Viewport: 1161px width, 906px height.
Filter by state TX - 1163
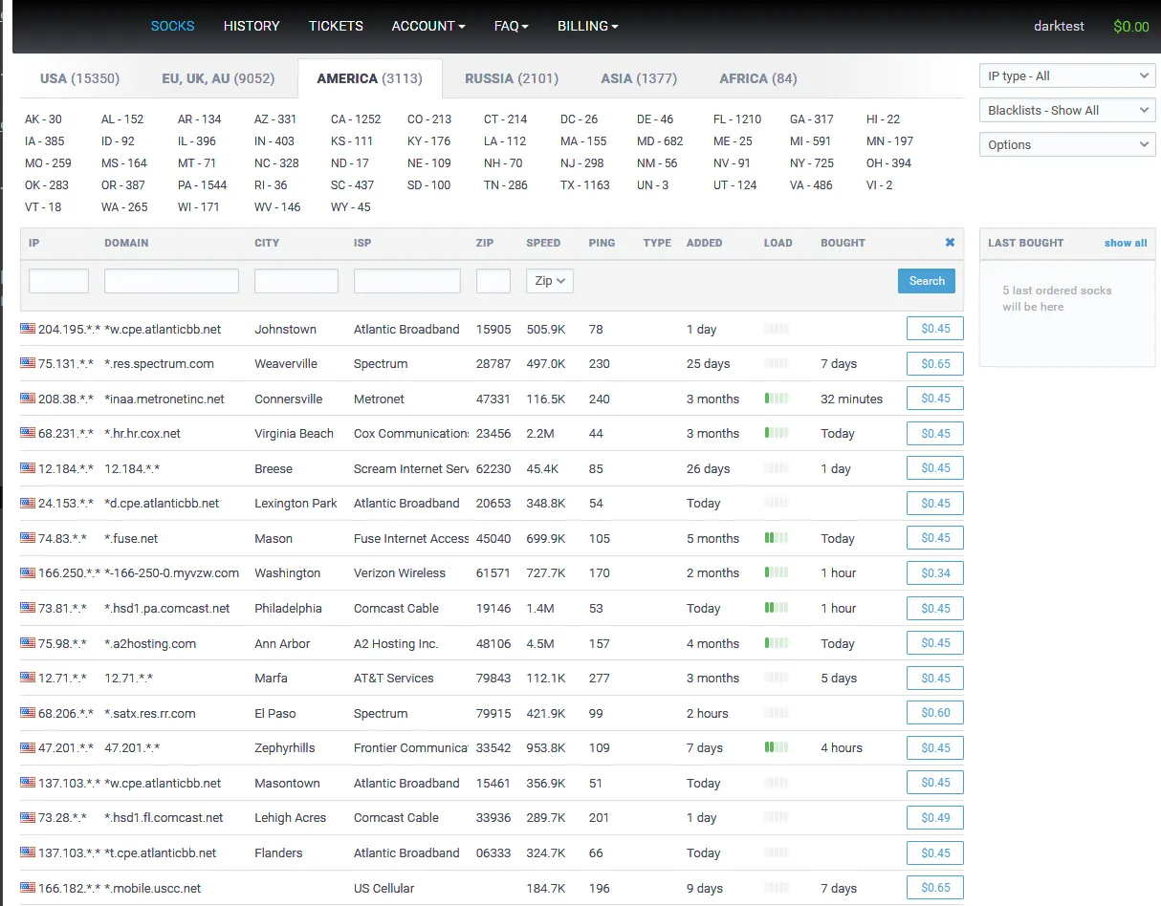[584, 185]
